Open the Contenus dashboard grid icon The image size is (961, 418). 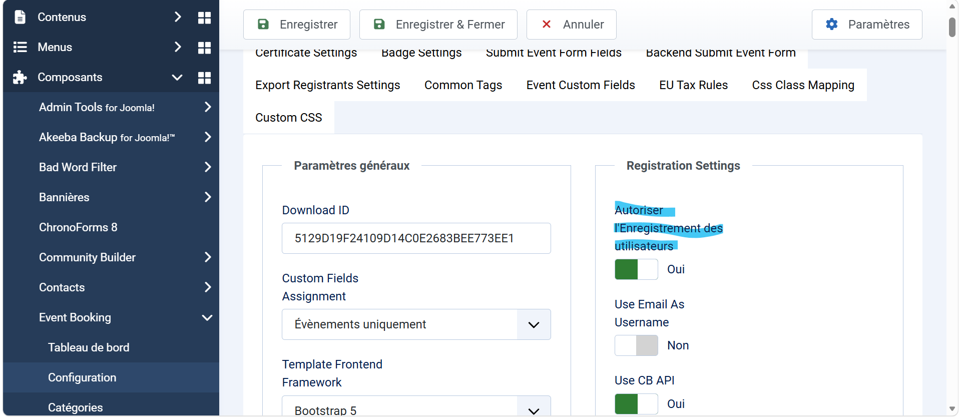coord(204,18)
